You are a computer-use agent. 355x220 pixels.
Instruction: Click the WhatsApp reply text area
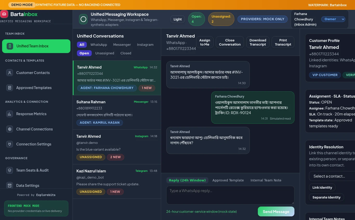coord(230,195)
